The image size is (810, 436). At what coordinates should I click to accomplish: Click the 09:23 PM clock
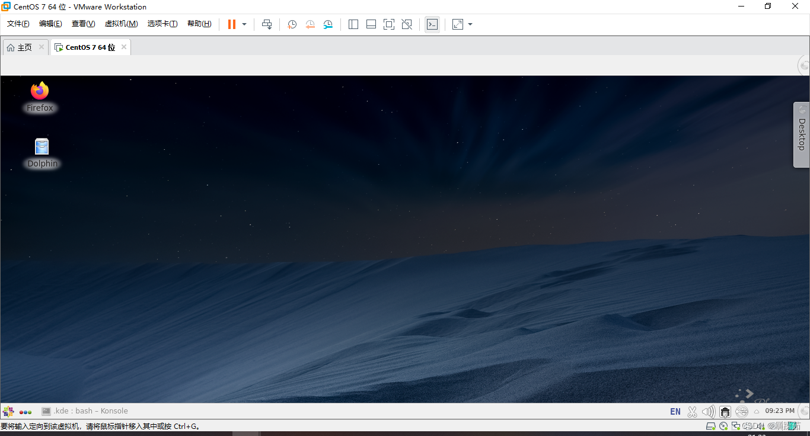pos(780,411)
